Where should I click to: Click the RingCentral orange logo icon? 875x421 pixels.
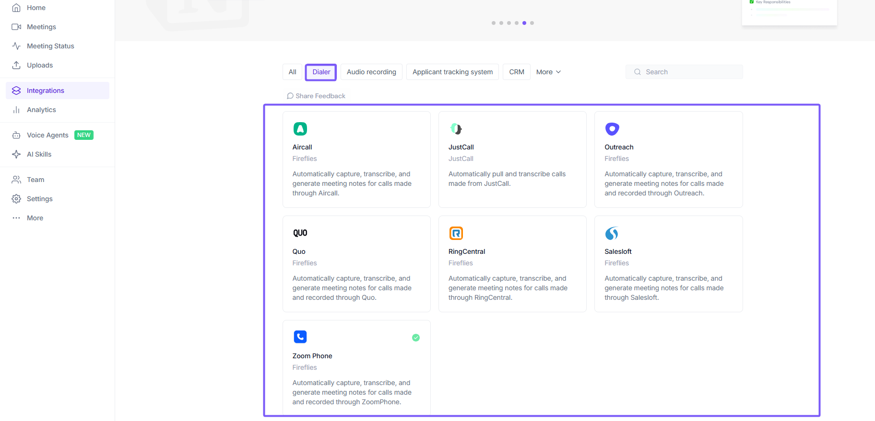[x=456, y=233]
